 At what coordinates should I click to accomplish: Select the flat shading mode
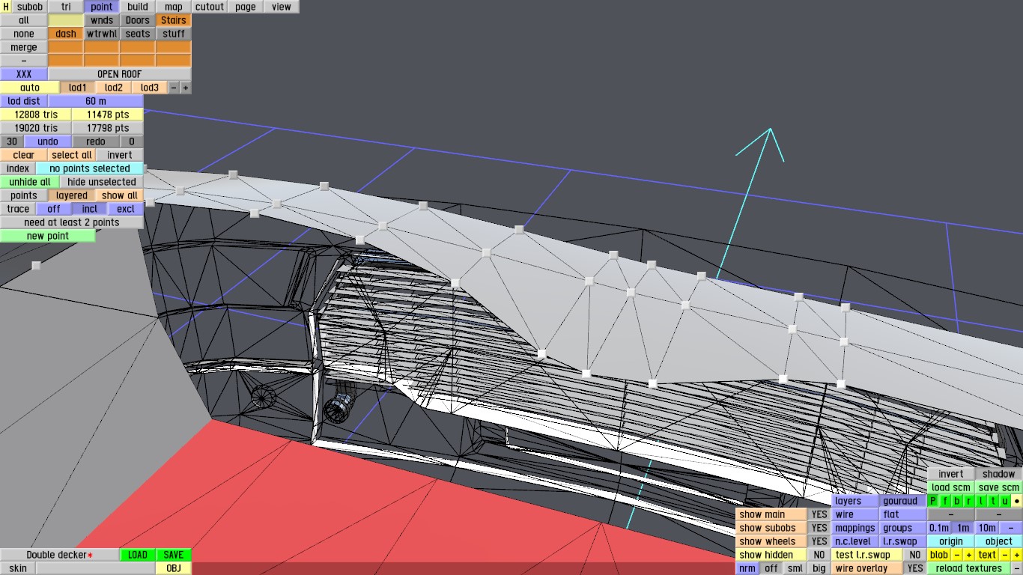[x=903, y=514]
